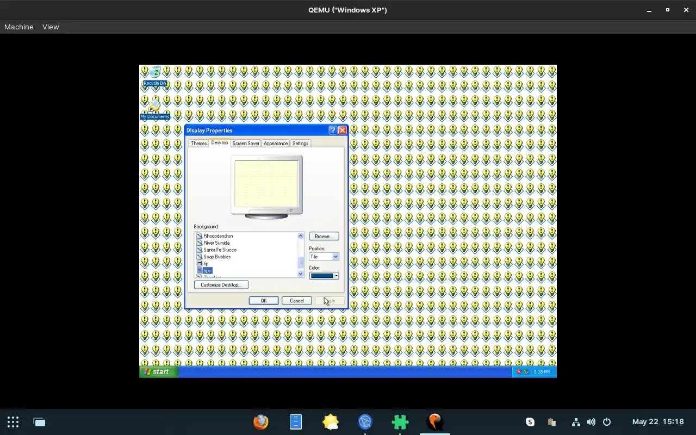
Task: Click the volume speaker tray icon
Action: 591,422
